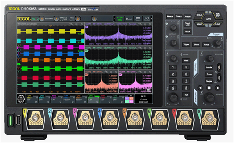This screenshot has height=143, width=234.
Task: Open the Math1 FFT window menu icon
Action: tap(145, 24)
